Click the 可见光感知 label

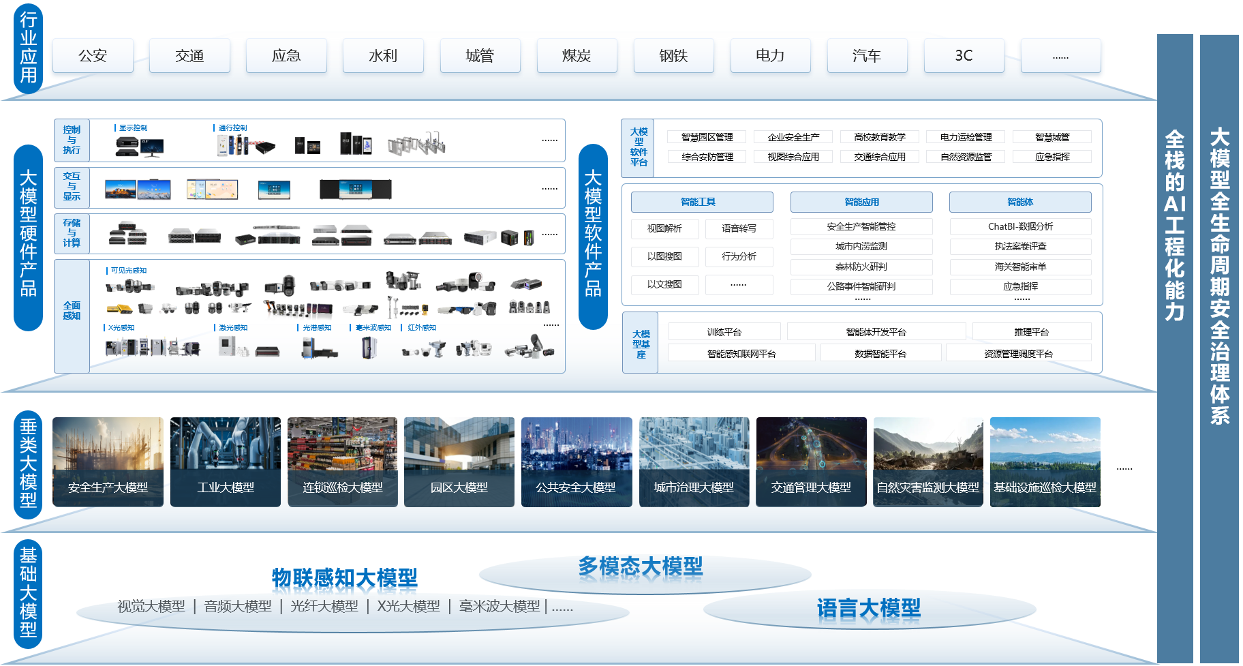[x=128, y=271]
